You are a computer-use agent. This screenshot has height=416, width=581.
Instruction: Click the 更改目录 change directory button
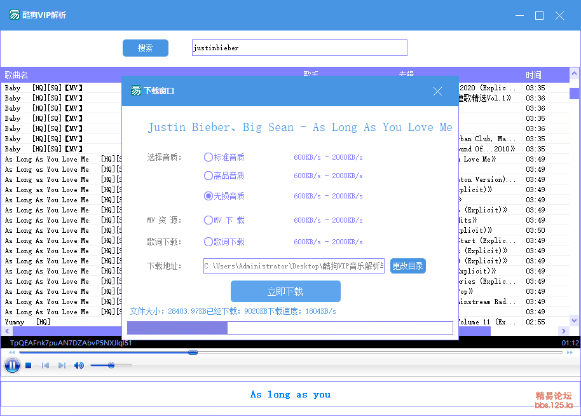407,266
